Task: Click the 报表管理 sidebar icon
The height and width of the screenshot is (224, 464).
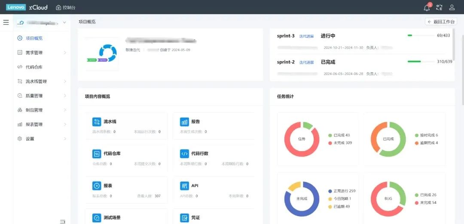Action: pyautogui.click(x=20, y=124)
